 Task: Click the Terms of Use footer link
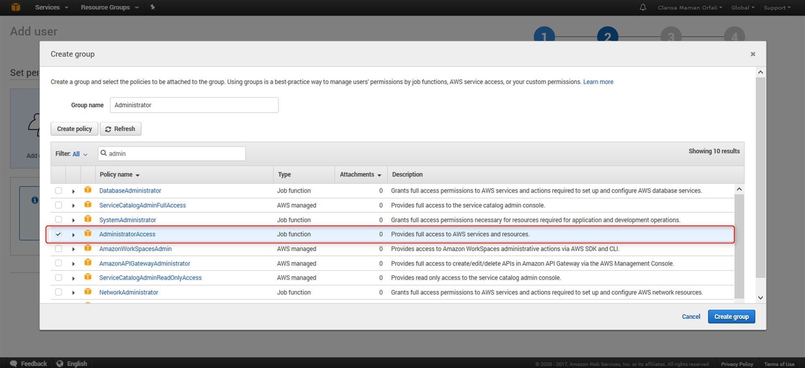click(779, 364)
